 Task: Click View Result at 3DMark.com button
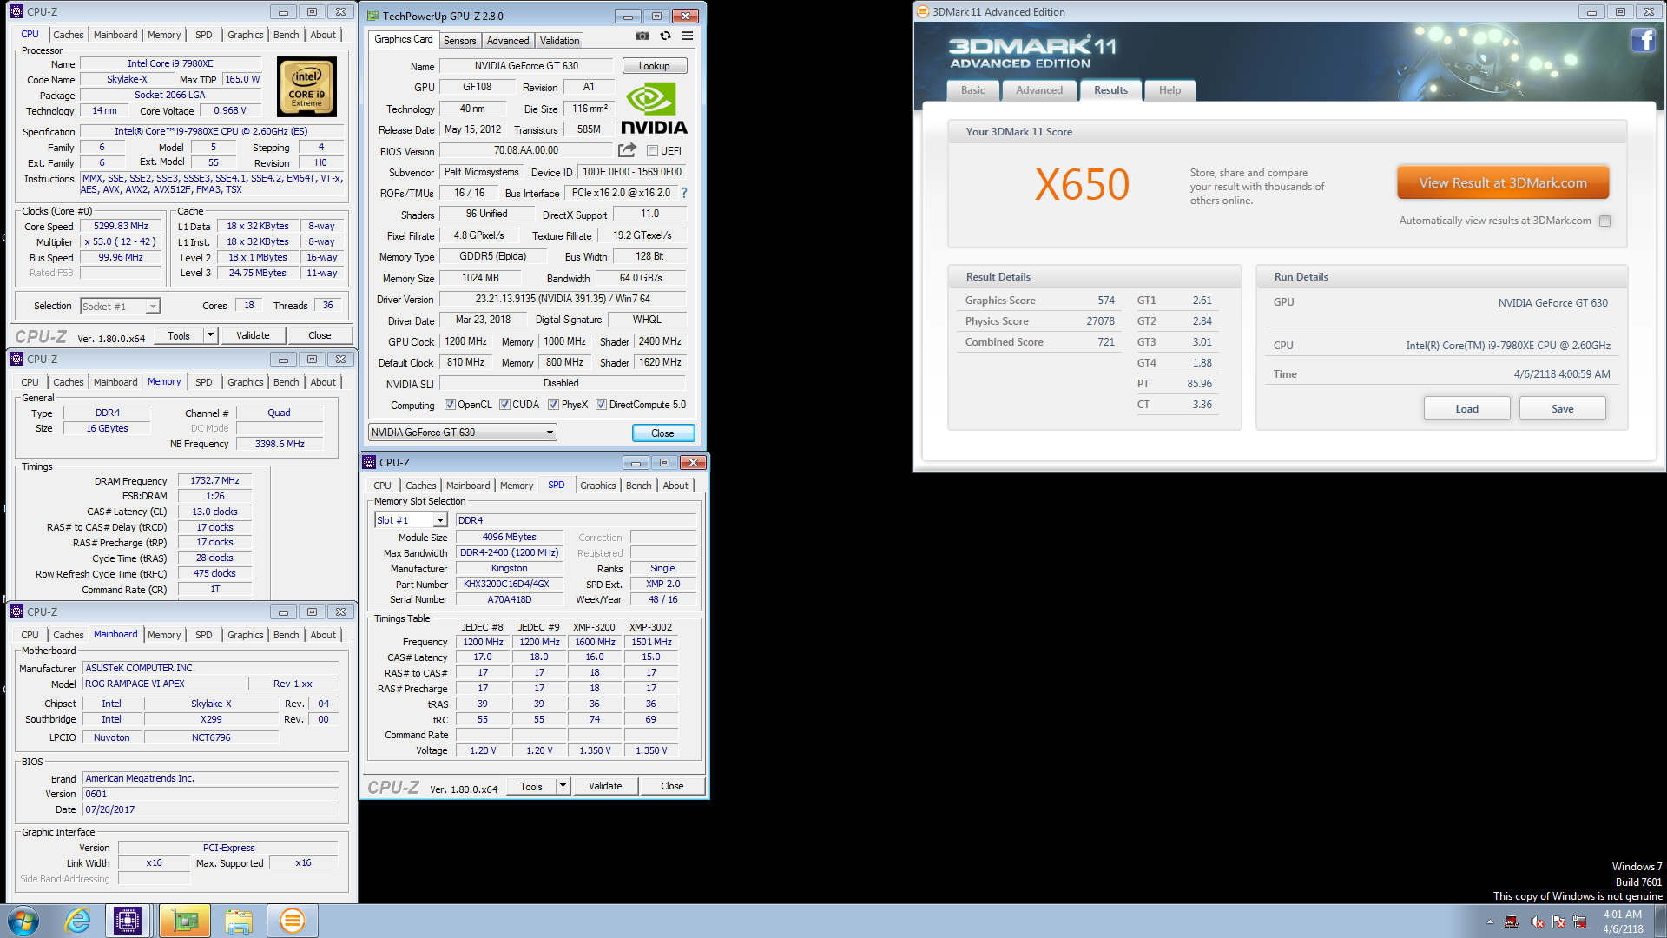tap(1503, 183)
